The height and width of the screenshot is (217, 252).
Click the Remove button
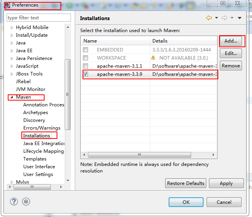click(231, 66)
